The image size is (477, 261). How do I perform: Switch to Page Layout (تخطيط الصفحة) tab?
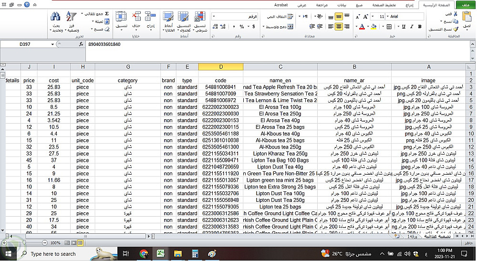[x=384, y=5]
